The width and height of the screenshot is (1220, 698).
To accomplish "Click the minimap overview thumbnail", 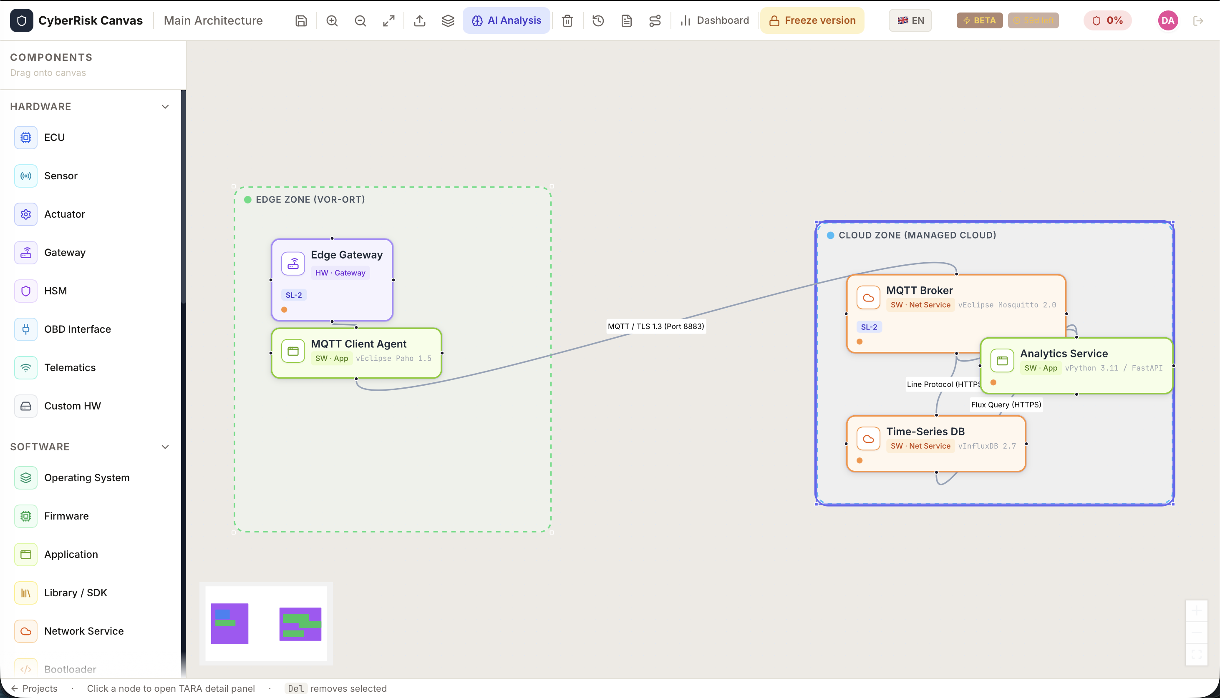I will click(266, 624).
